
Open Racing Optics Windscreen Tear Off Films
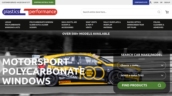[x=135, y=25]
